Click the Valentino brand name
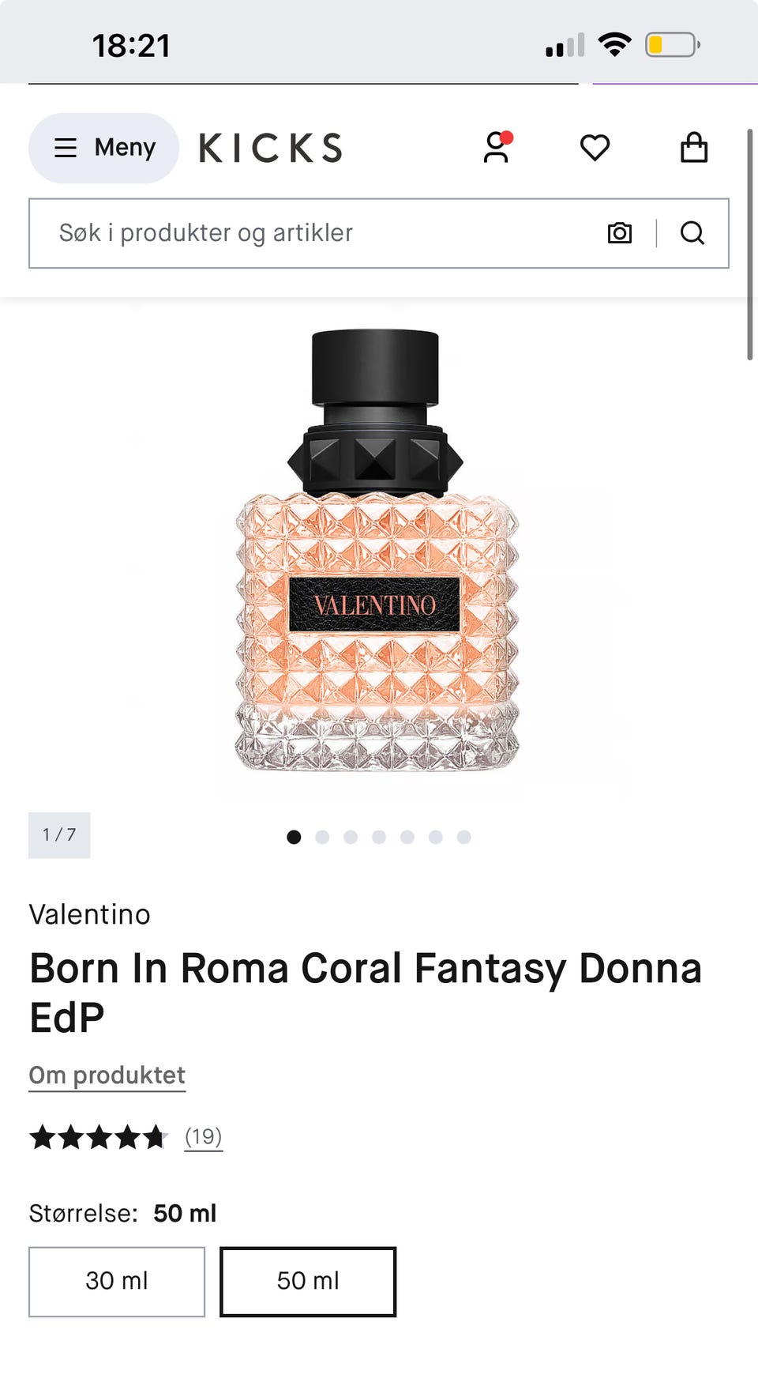Viewport: 758px width, 1386px height. click(90, 914)
